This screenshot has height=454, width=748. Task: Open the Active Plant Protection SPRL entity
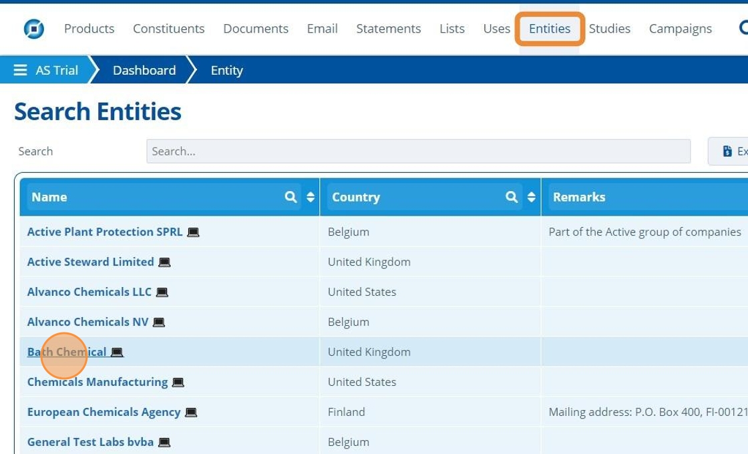click(x=105, y=232)
